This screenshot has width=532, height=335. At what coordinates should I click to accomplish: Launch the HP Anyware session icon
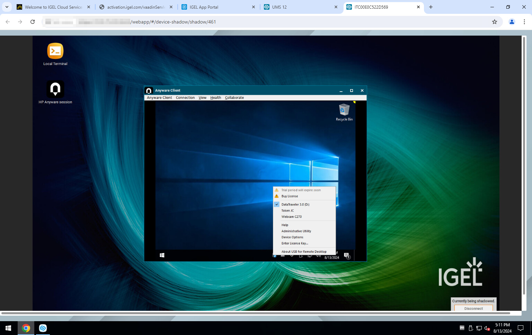(55, 90)
